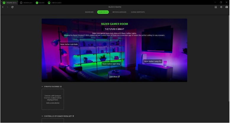Go forward with the right arrow
This screenshot has height=124, width=230.
(x=7, y=7)
